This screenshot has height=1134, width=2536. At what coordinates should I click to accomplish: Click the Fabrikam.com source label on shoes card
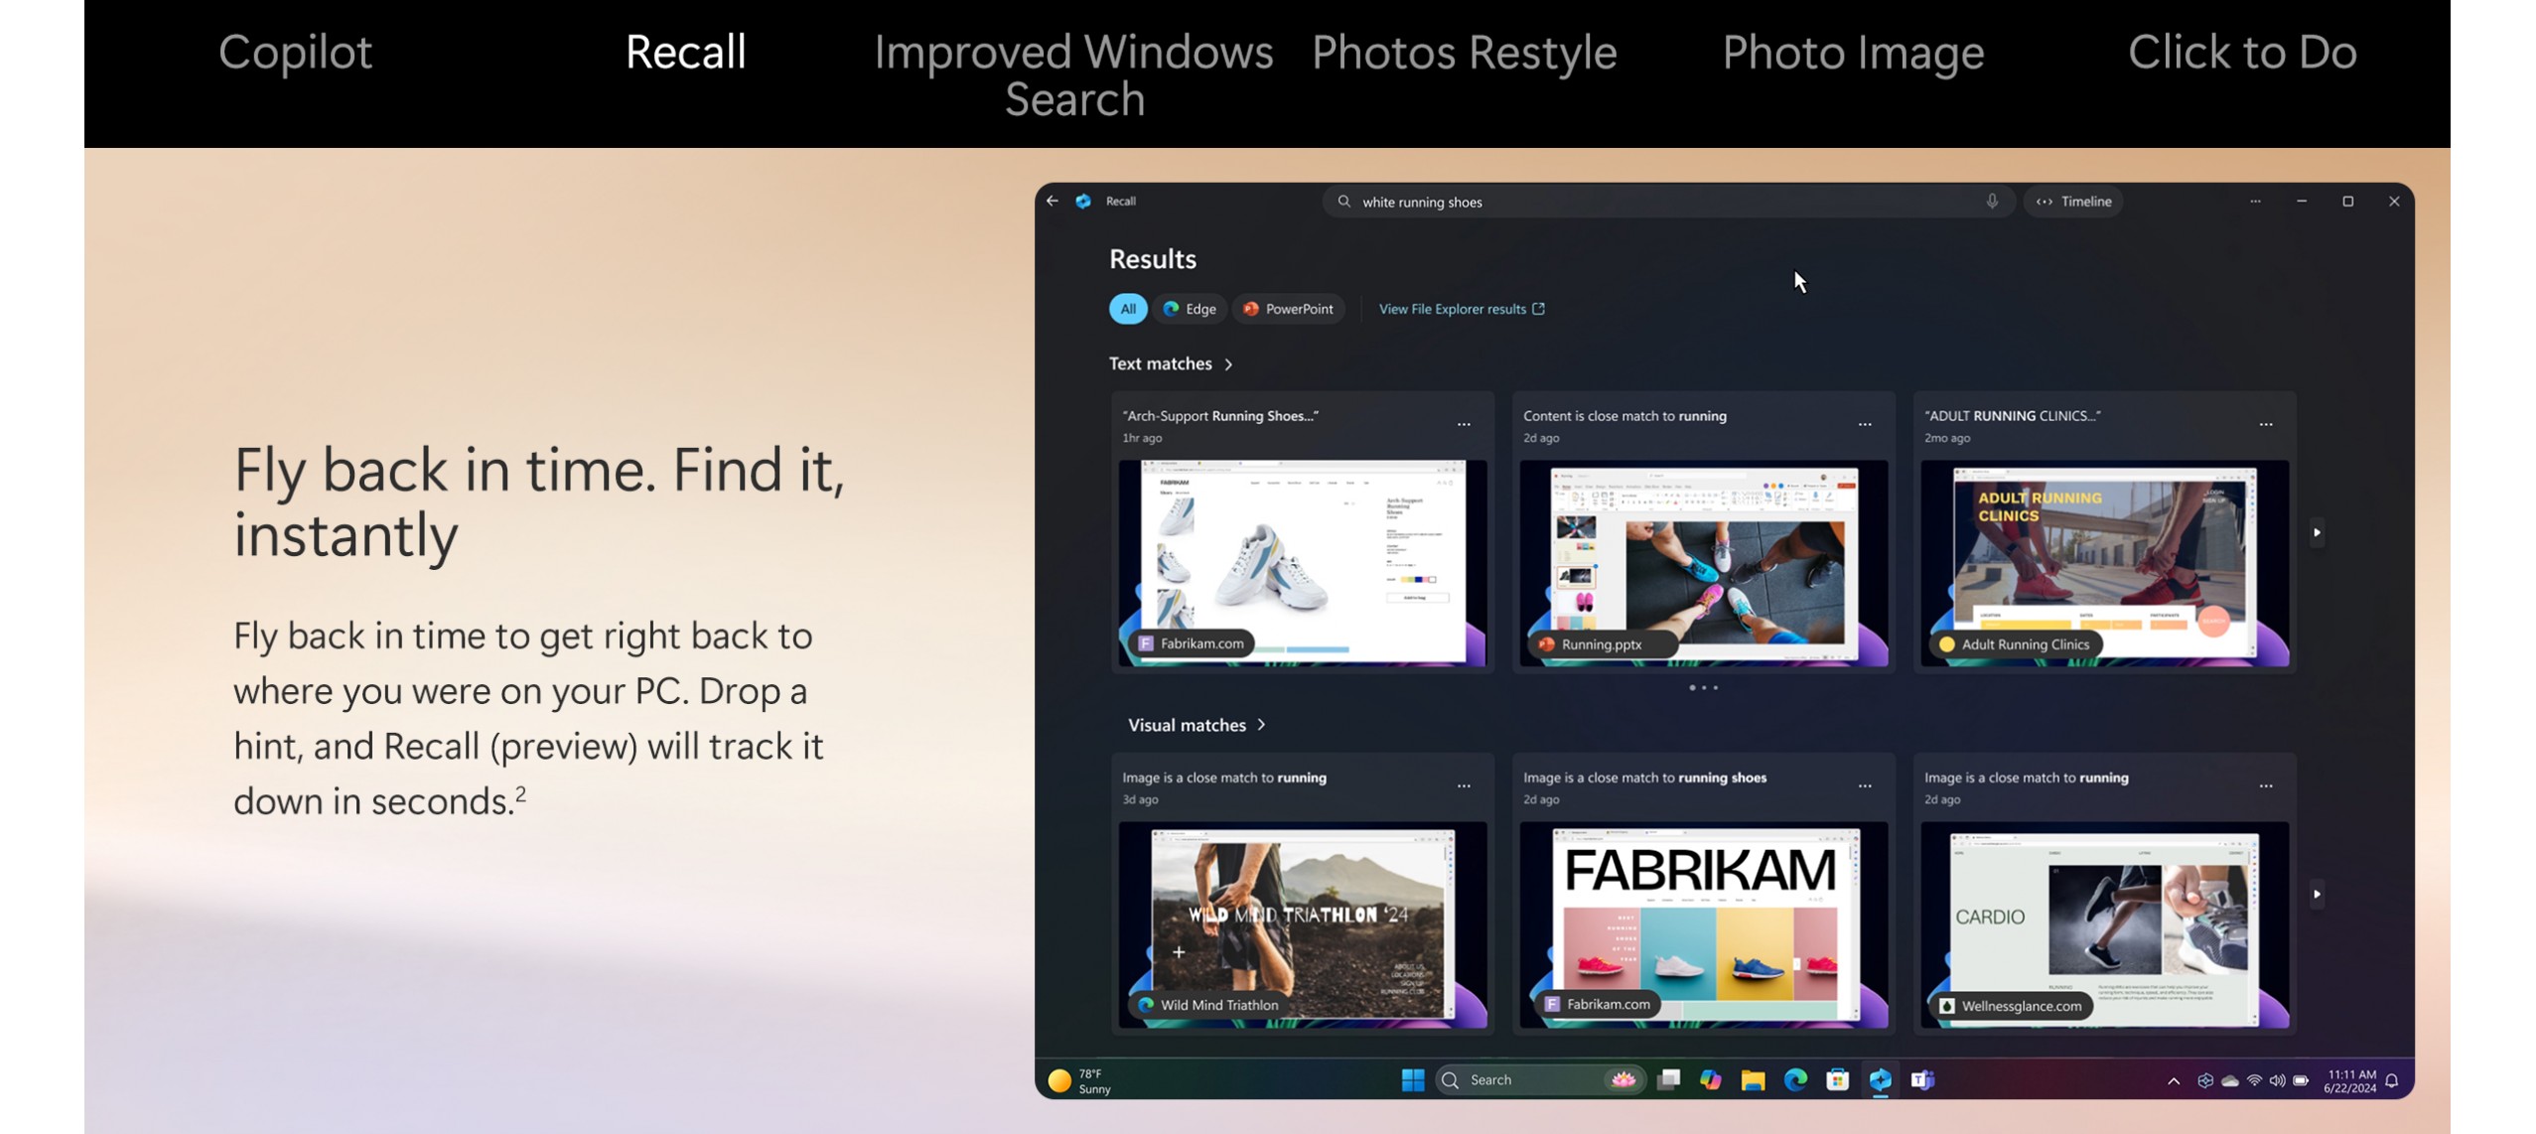[x=1191, y=643]
